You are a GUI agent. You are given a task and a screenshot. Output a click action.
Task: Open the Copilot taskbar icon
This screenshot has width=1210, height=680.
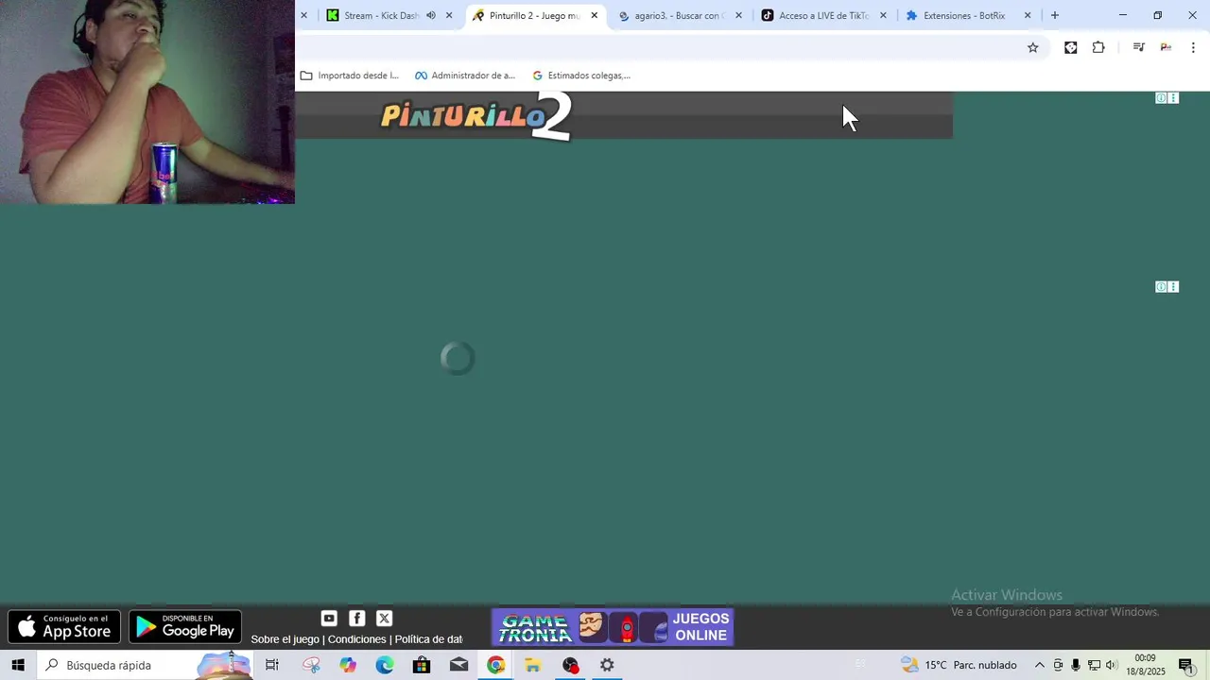348,665
